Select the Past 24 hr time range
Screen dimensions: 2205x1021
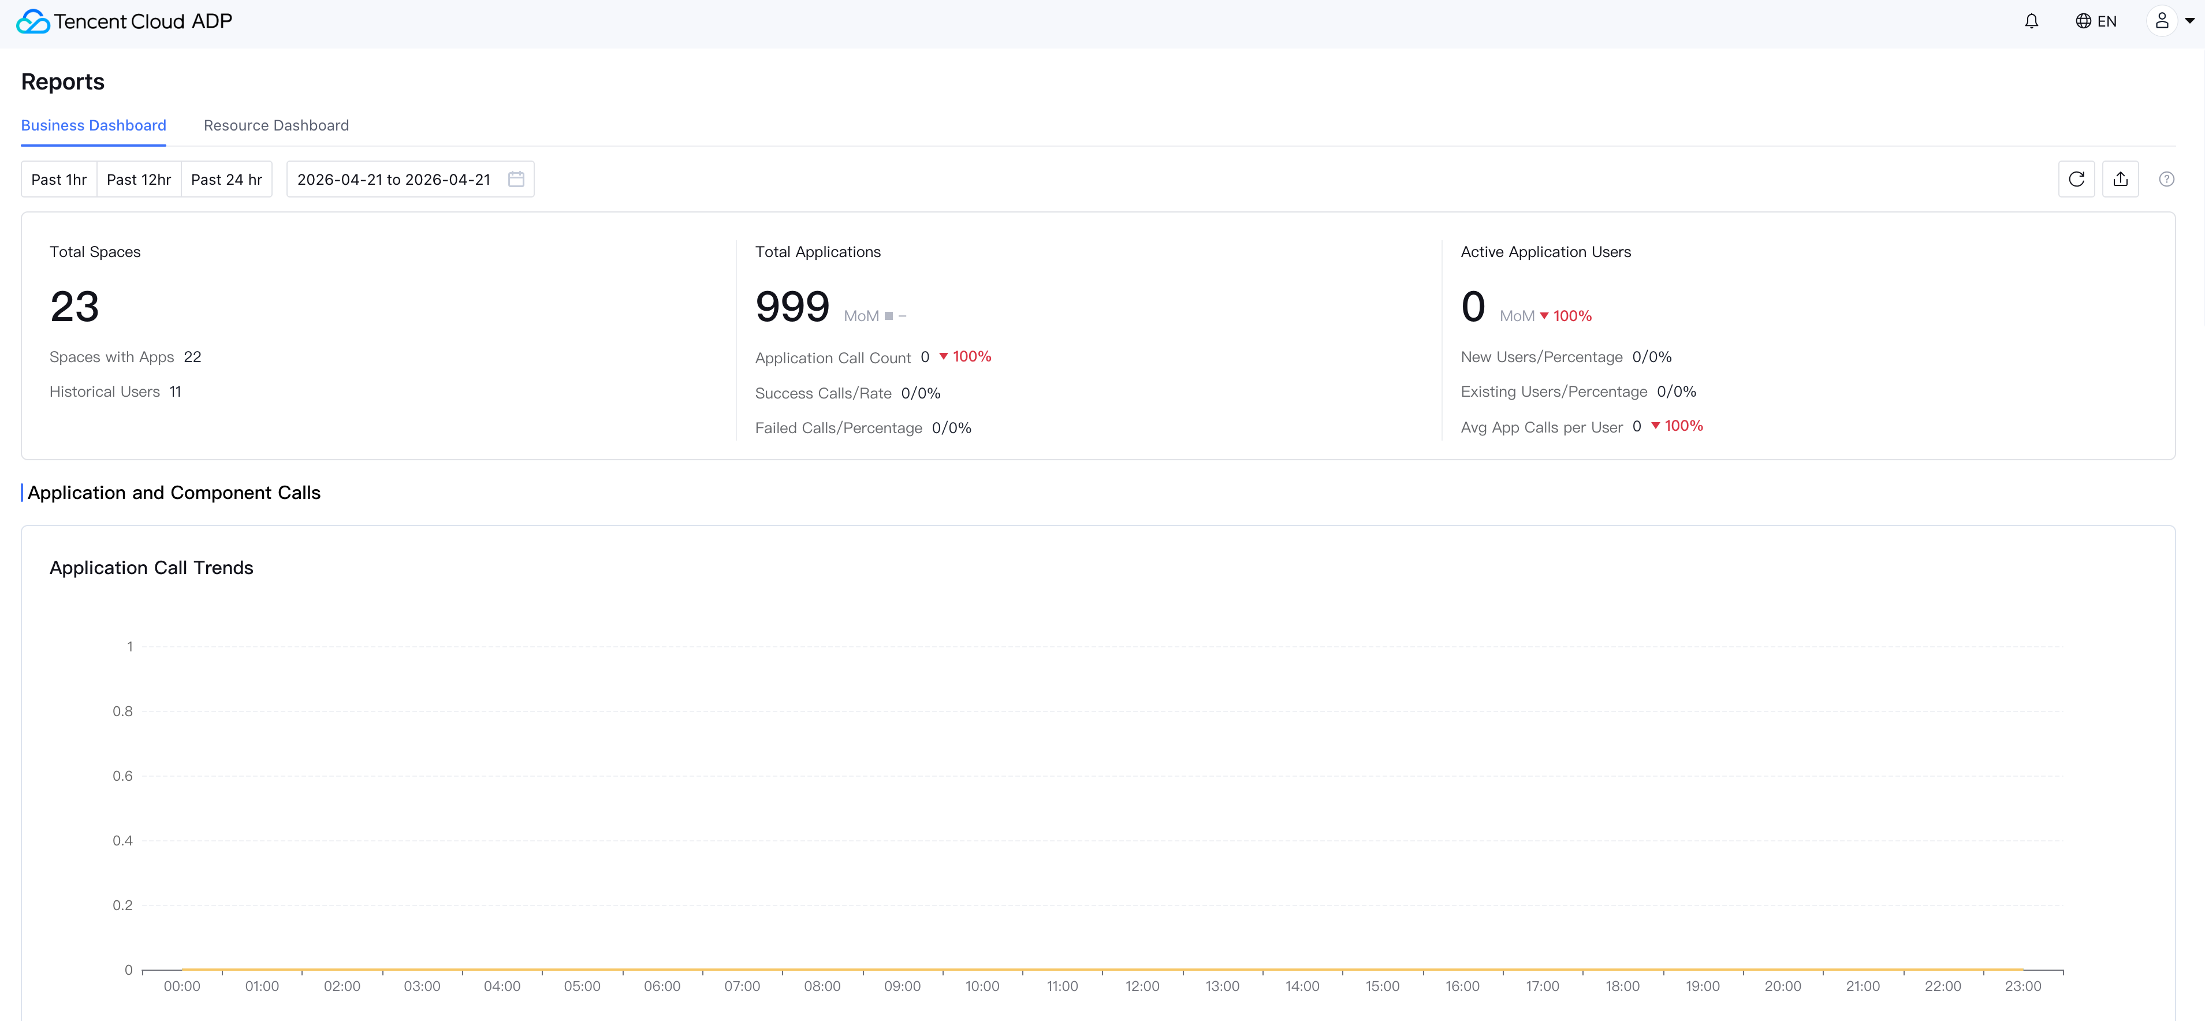point(226,179)
